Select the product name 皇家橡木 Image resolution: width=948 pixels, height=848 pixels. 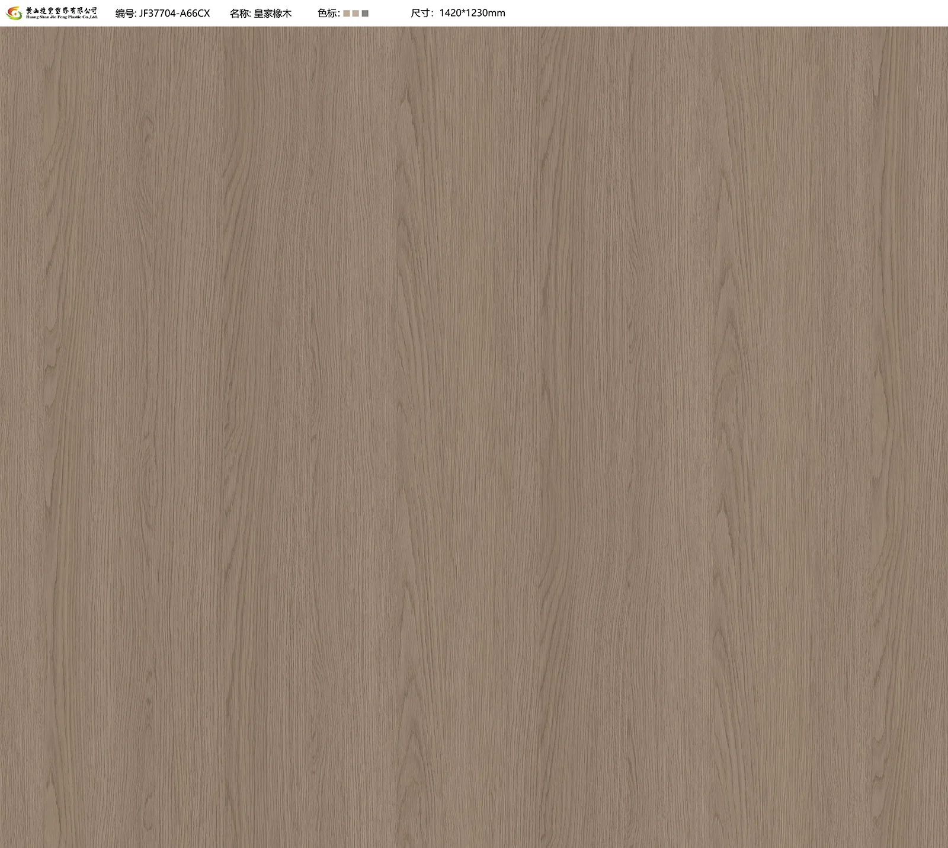[273, 13]
